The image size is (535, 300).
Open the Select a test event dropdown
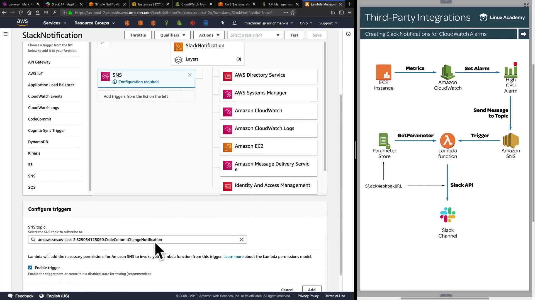point(255,35)
